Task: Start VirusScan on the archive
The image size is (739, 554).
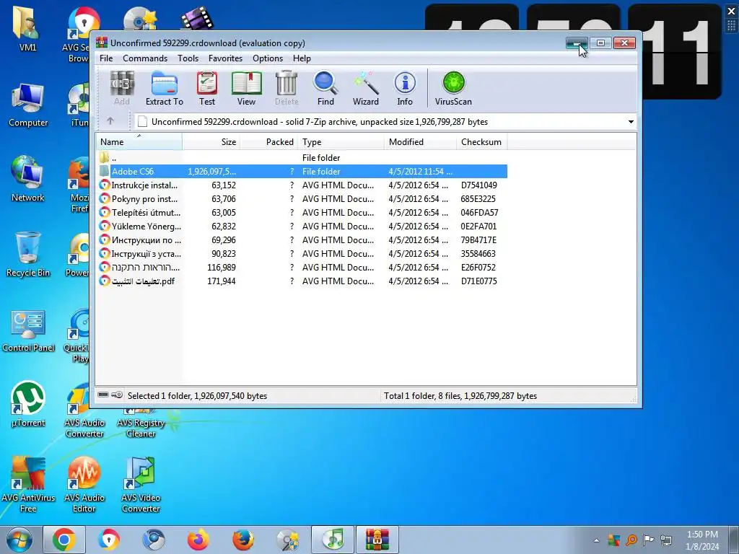Action: (453, 88)
